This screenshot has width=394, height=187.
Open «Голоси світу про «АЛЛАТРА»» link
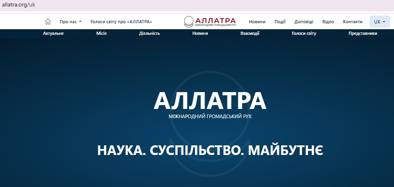(121, 22)
